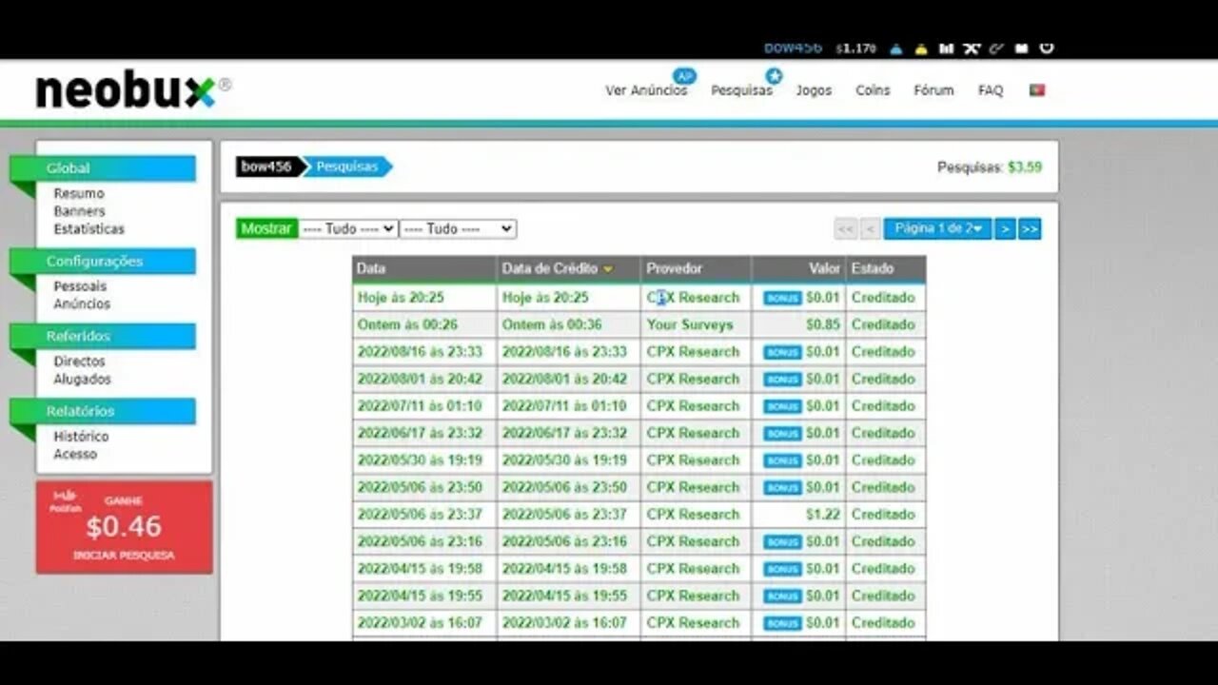Click the disabled < previous page button
1218x685 pixels.
point(870,229)
